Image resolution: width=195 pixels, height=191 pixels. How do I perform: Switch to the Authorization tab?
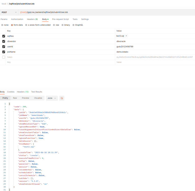(17, 19)
